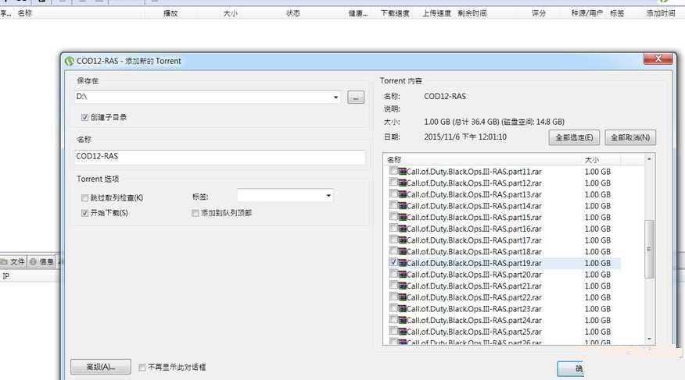Uncheck the 开始下载(S) checkbox
Image resolution: width=685 pixels, height=380 pixels.
coord(84,213)
